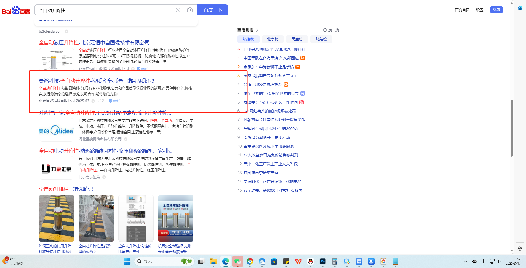
Task: Open the Outlook sidebar icon
Action: 520,8
